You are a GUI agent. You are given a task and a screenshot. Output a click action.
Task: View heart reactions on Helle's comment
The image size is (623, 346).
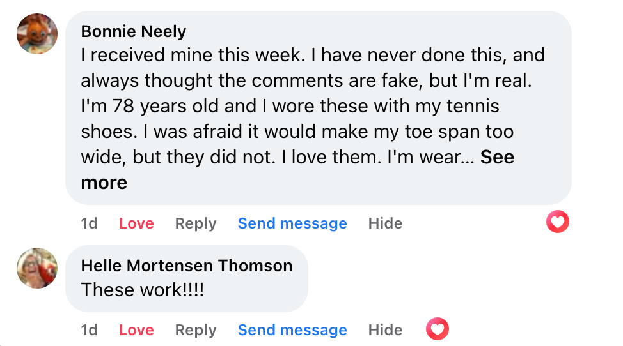[438, 329]
